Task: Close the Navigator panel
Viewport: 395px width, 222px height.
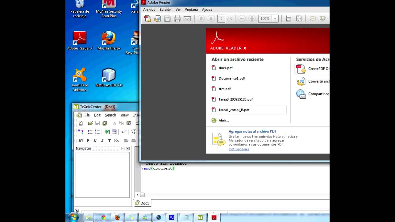Action: pos(128,149)
